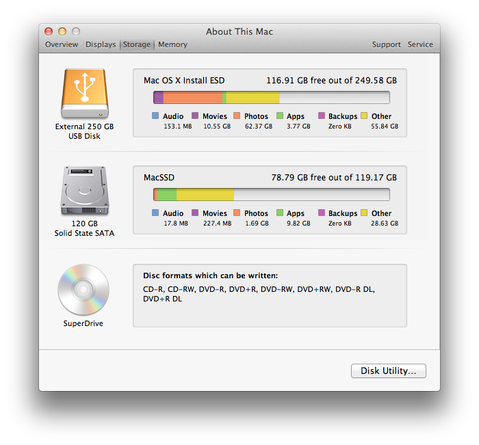Select the Storage tab
The image size is (479, 445).
pyautogui.click(x=137, y=44)
